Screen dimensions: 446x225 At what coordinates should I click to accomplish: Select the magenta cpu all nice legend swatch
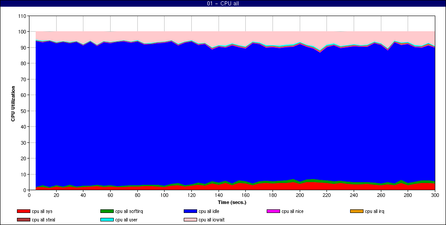pyautogui.click(x=273, y=211)
